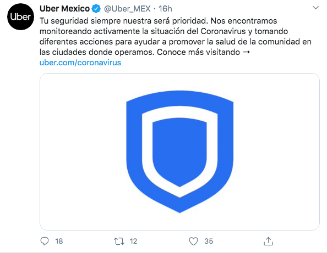327x253 pixels.
Task: Click the retweet count 12
Action: (133, 241)
